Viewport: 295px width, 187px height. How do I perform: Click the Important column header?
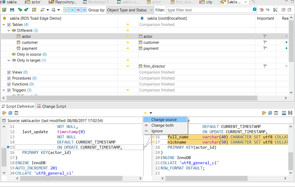(x=265, y=18)
